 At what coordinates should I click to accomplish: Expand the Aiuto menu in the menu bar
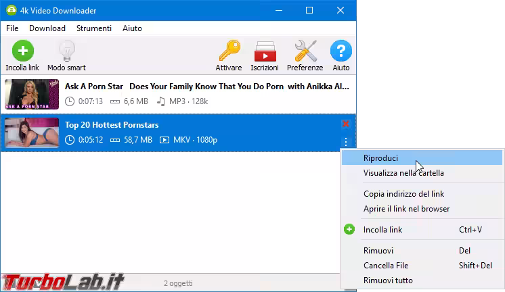(x=132, y=28)
